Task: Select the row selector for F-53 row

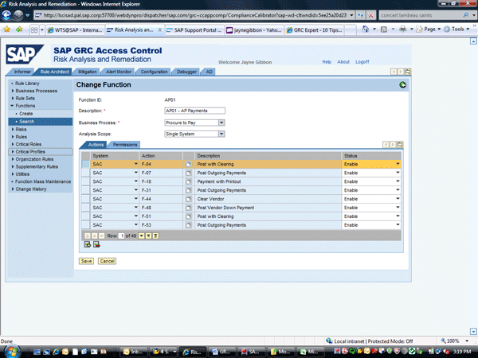Action: pyautogui.click(x=84, y=225)
